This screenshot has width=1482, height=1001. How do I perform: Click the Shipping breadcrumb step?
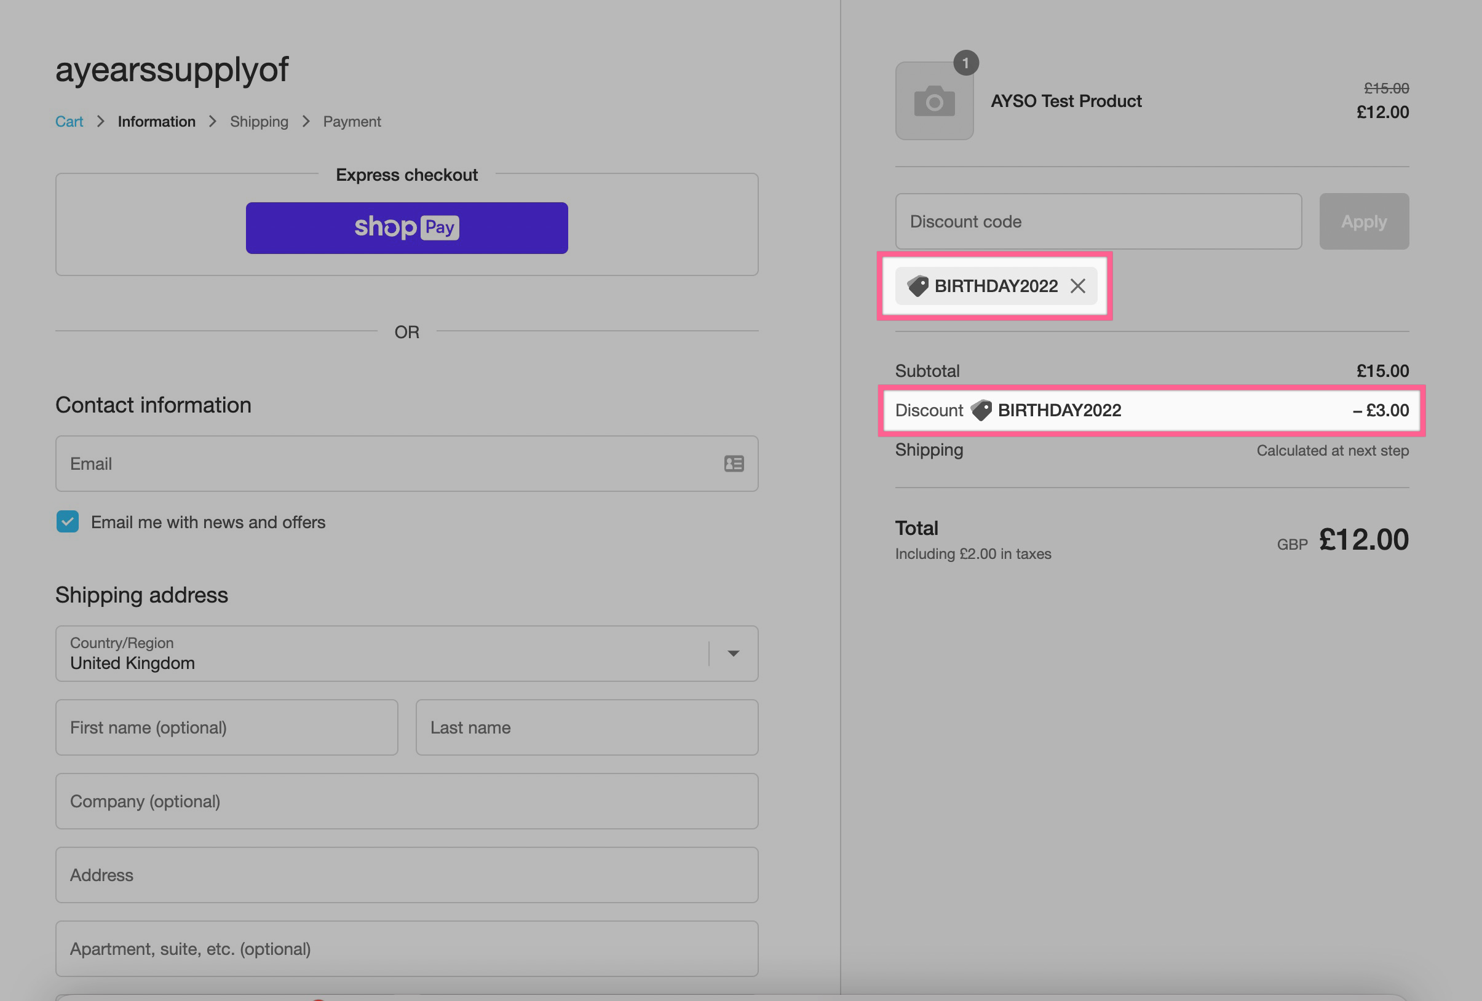(x=259, y=121)
